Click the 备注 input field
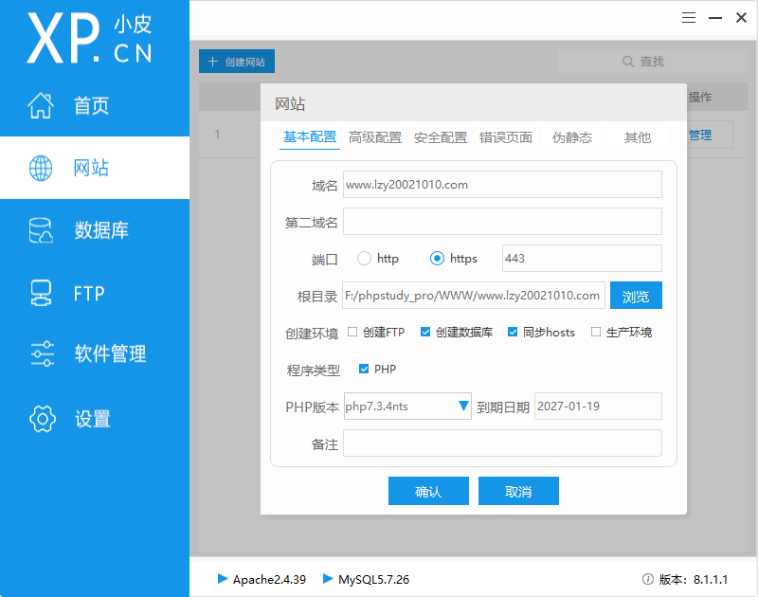This screenshot has width=758, height=597. pos(502,443)
